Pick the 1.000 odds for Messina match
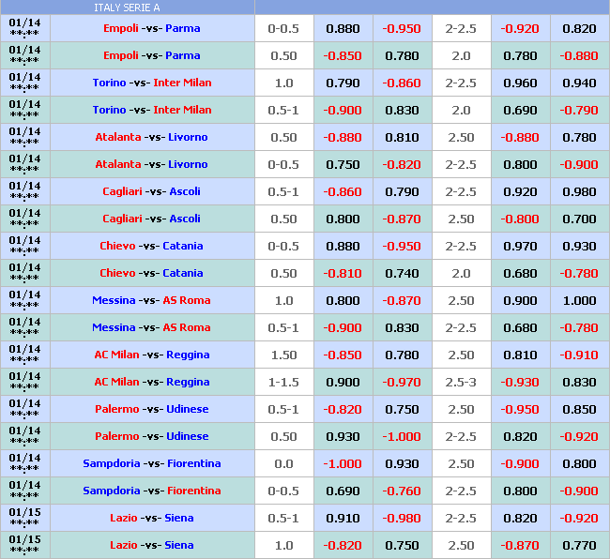 click(x=579, y=300)
